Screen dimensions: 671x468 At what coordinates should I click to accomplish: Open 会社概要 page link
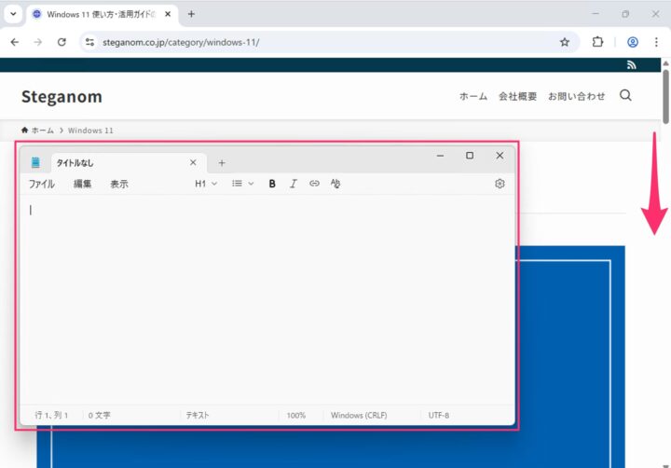pyautogui.click(x=517, y=96)
